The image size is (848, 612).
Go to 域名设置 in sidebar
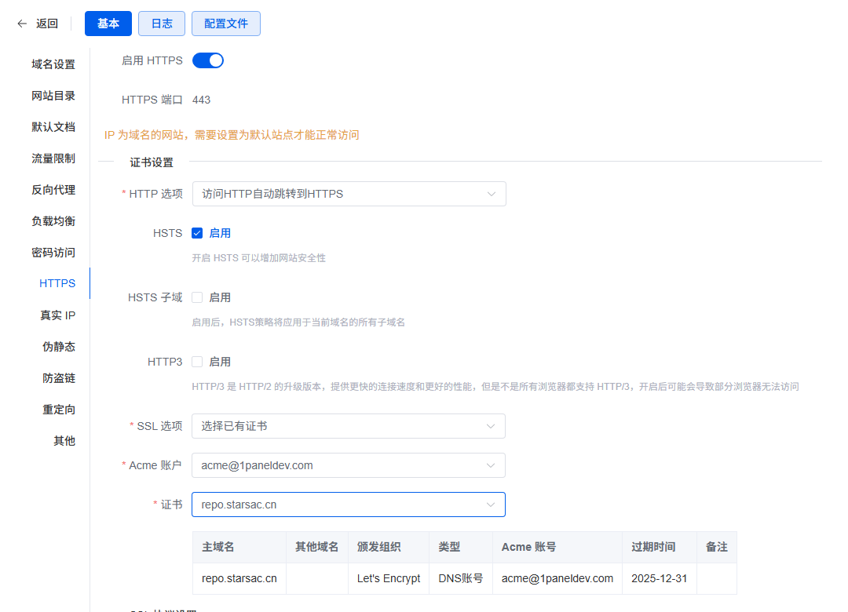(53, 64)
